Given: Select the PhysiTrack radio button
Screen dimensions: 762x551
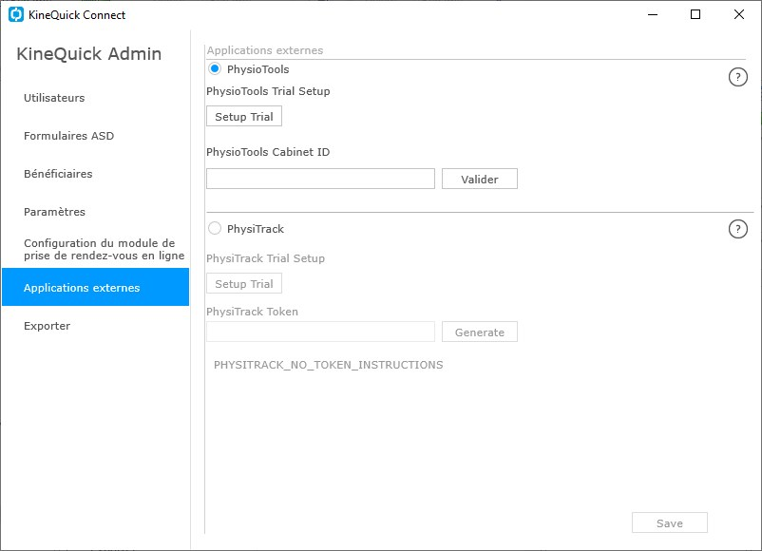Looking at the screenshot, I should tap(215, 228).
